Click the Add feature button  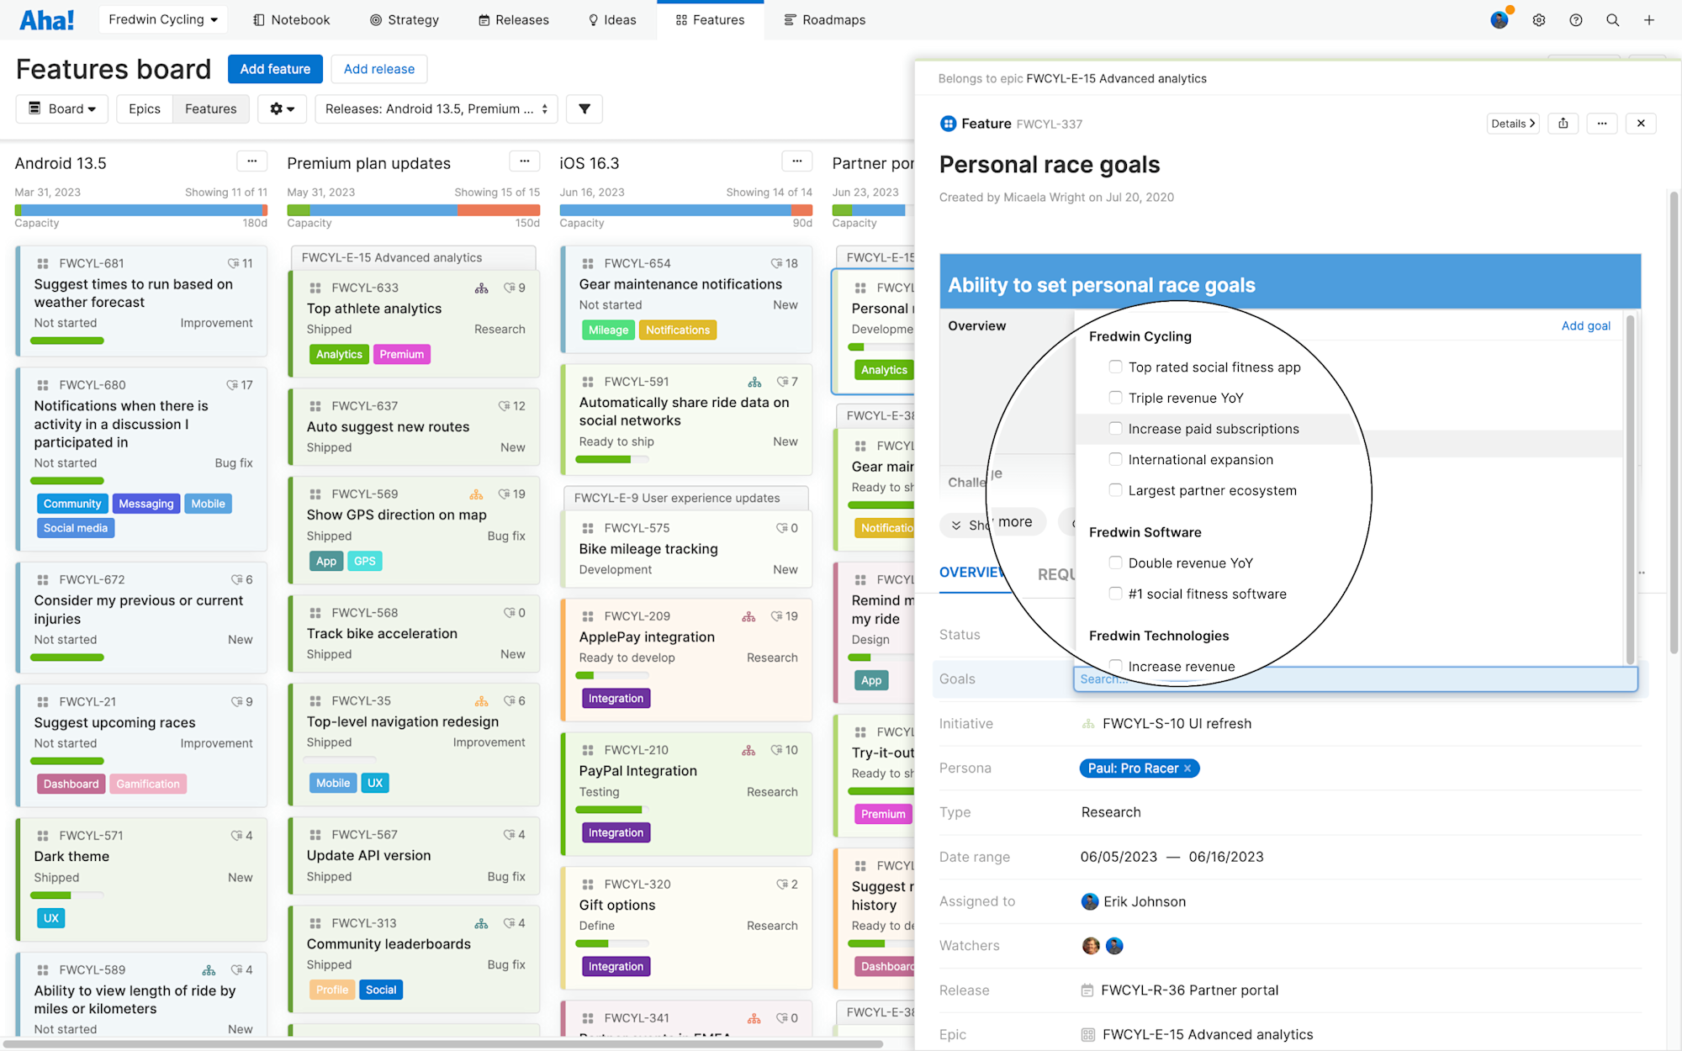click(x=275, y=69)
